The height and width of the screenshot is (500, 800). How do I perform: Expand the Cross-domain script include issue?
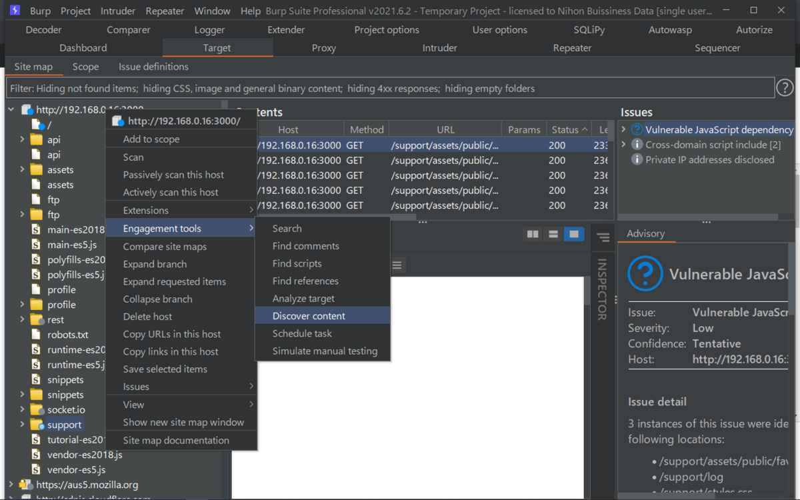[x=624, y=145]
